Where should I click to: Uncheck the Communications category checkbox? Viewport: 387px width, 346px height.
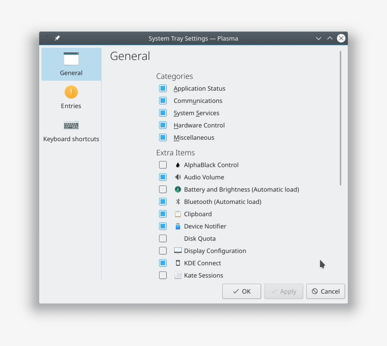pos(163,101)
